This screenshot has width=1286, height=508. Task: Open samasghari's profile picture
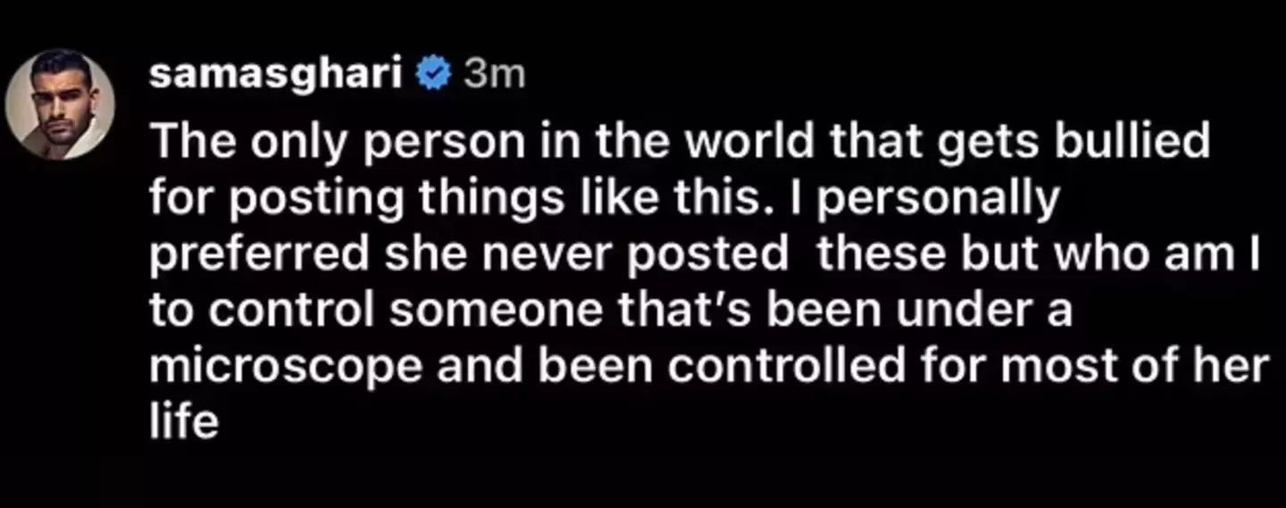click(60, 104)
